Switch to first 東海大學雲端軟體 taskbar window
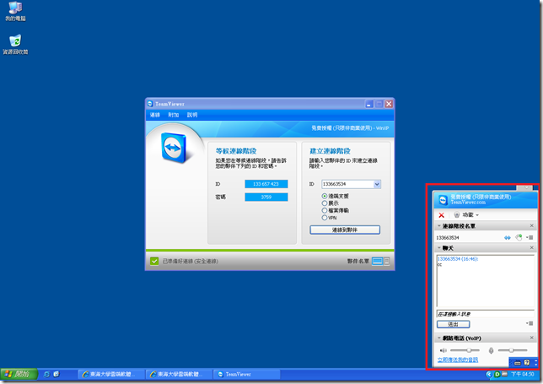 (x=110, y=375)
